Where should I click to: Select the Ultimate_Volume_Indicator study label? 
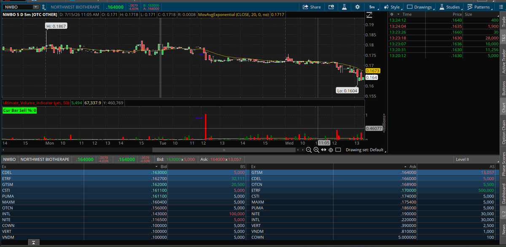(35, 103)
